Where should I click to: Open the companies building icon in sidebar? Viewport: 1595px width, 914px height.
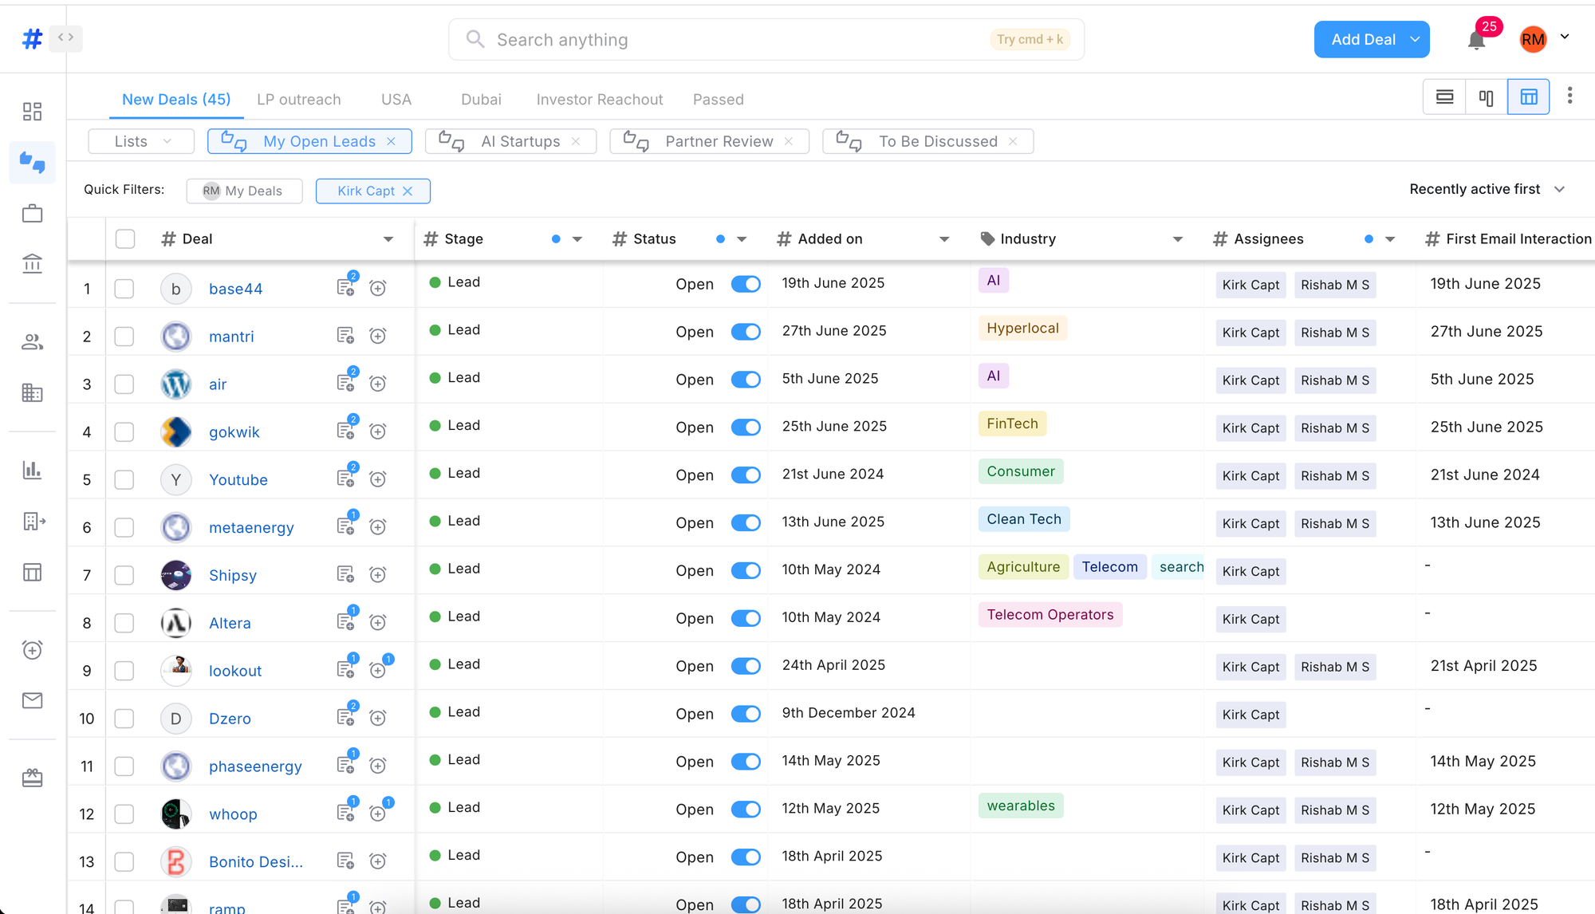coord(32,392)
